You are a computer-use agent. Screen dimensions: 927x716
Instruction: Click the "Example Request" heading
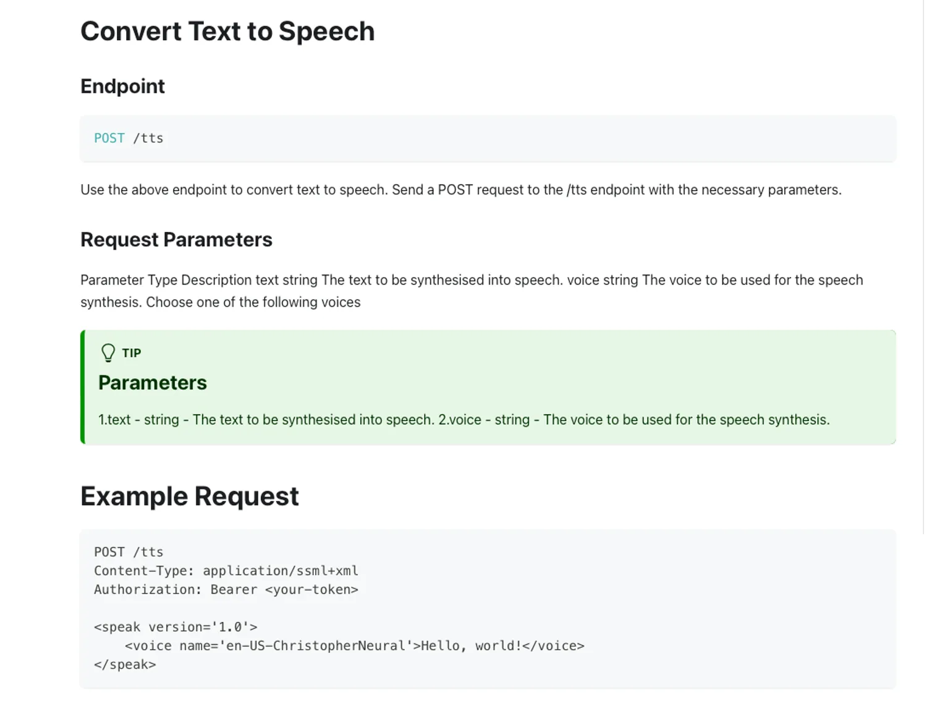click(190, 497)
